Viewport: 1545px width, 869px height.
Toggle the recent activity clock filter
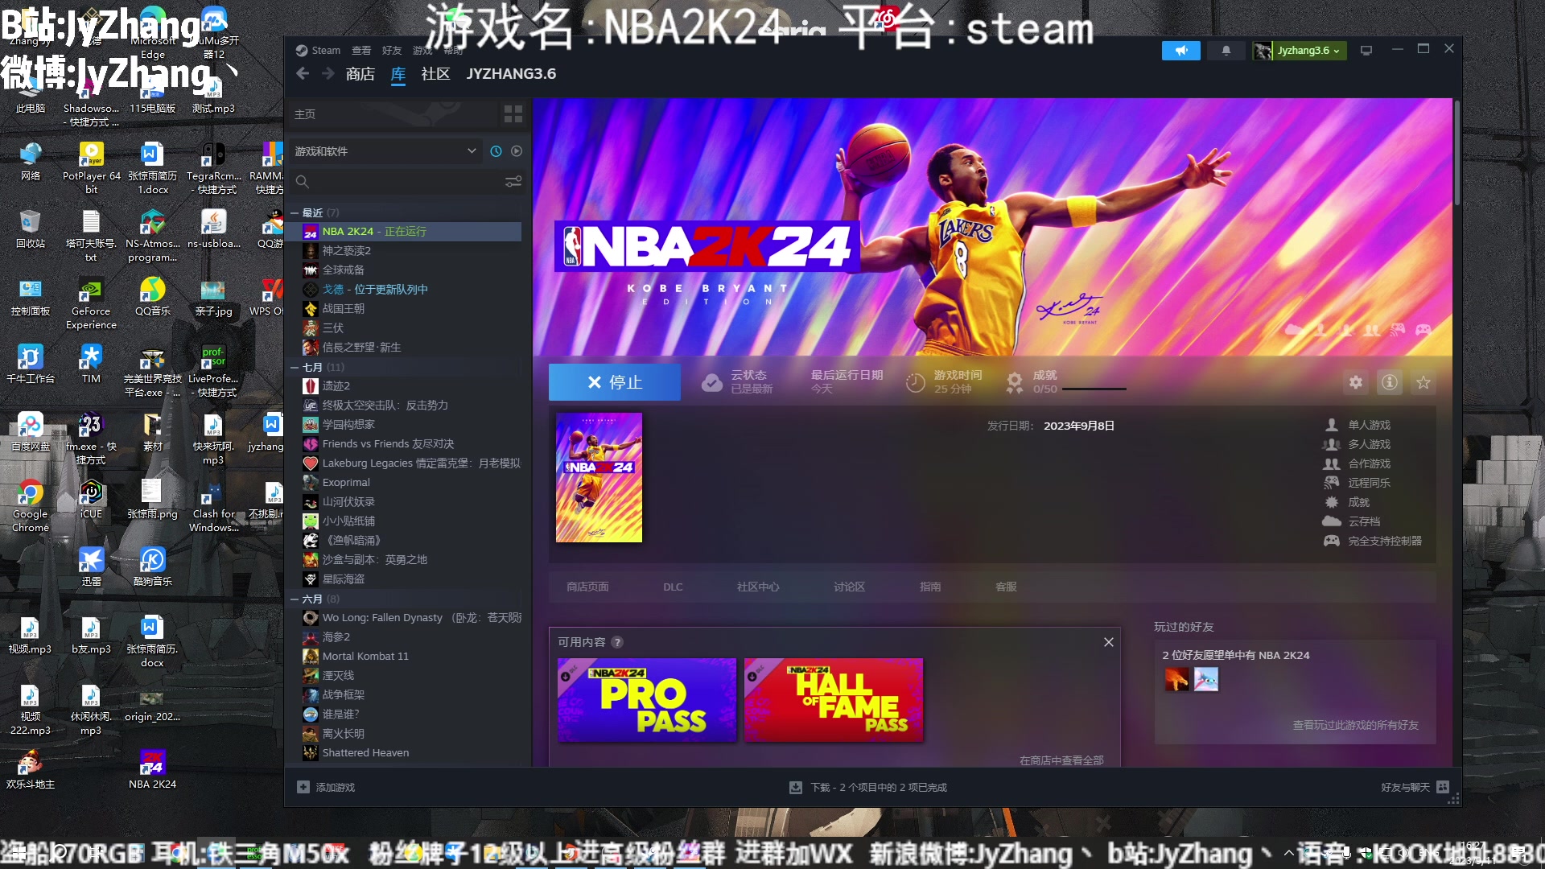(x=496, y=151)
